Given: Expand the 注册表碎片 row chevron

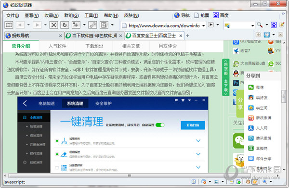Looking at the screenshot, I should click(x=198, y=167).
